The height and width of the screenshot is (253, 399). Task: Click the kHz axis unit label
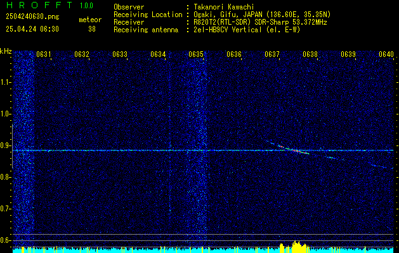pyautogui.click(x=6, y=51)
